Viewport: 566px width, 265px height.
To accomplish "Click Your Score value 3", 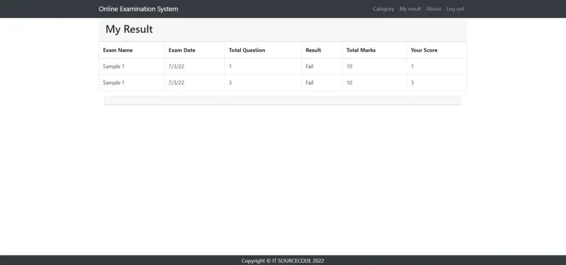I will [x=412, y=83].
